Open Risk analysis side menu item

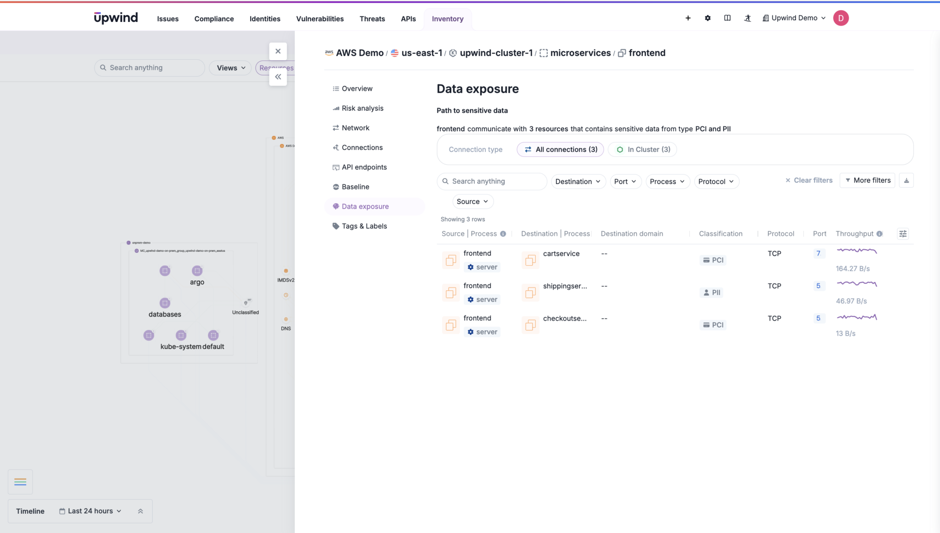362,108
